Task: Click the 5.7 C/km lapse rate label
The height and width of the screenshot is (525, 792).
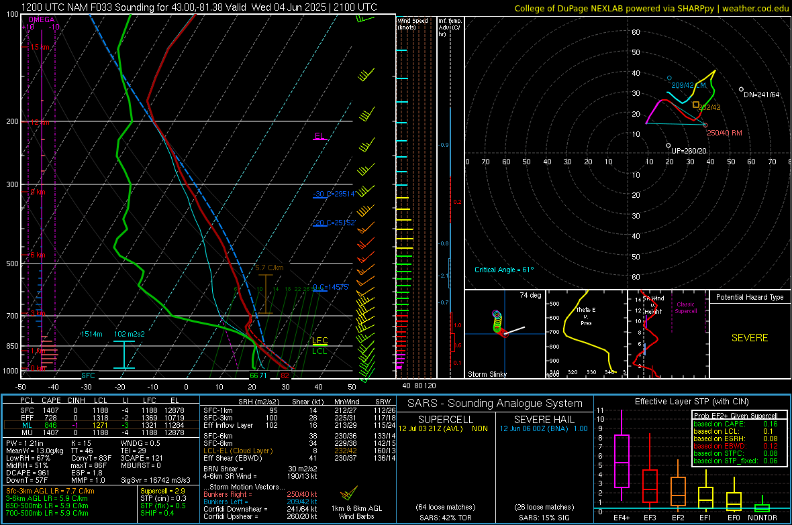Action: click(269, 268)
